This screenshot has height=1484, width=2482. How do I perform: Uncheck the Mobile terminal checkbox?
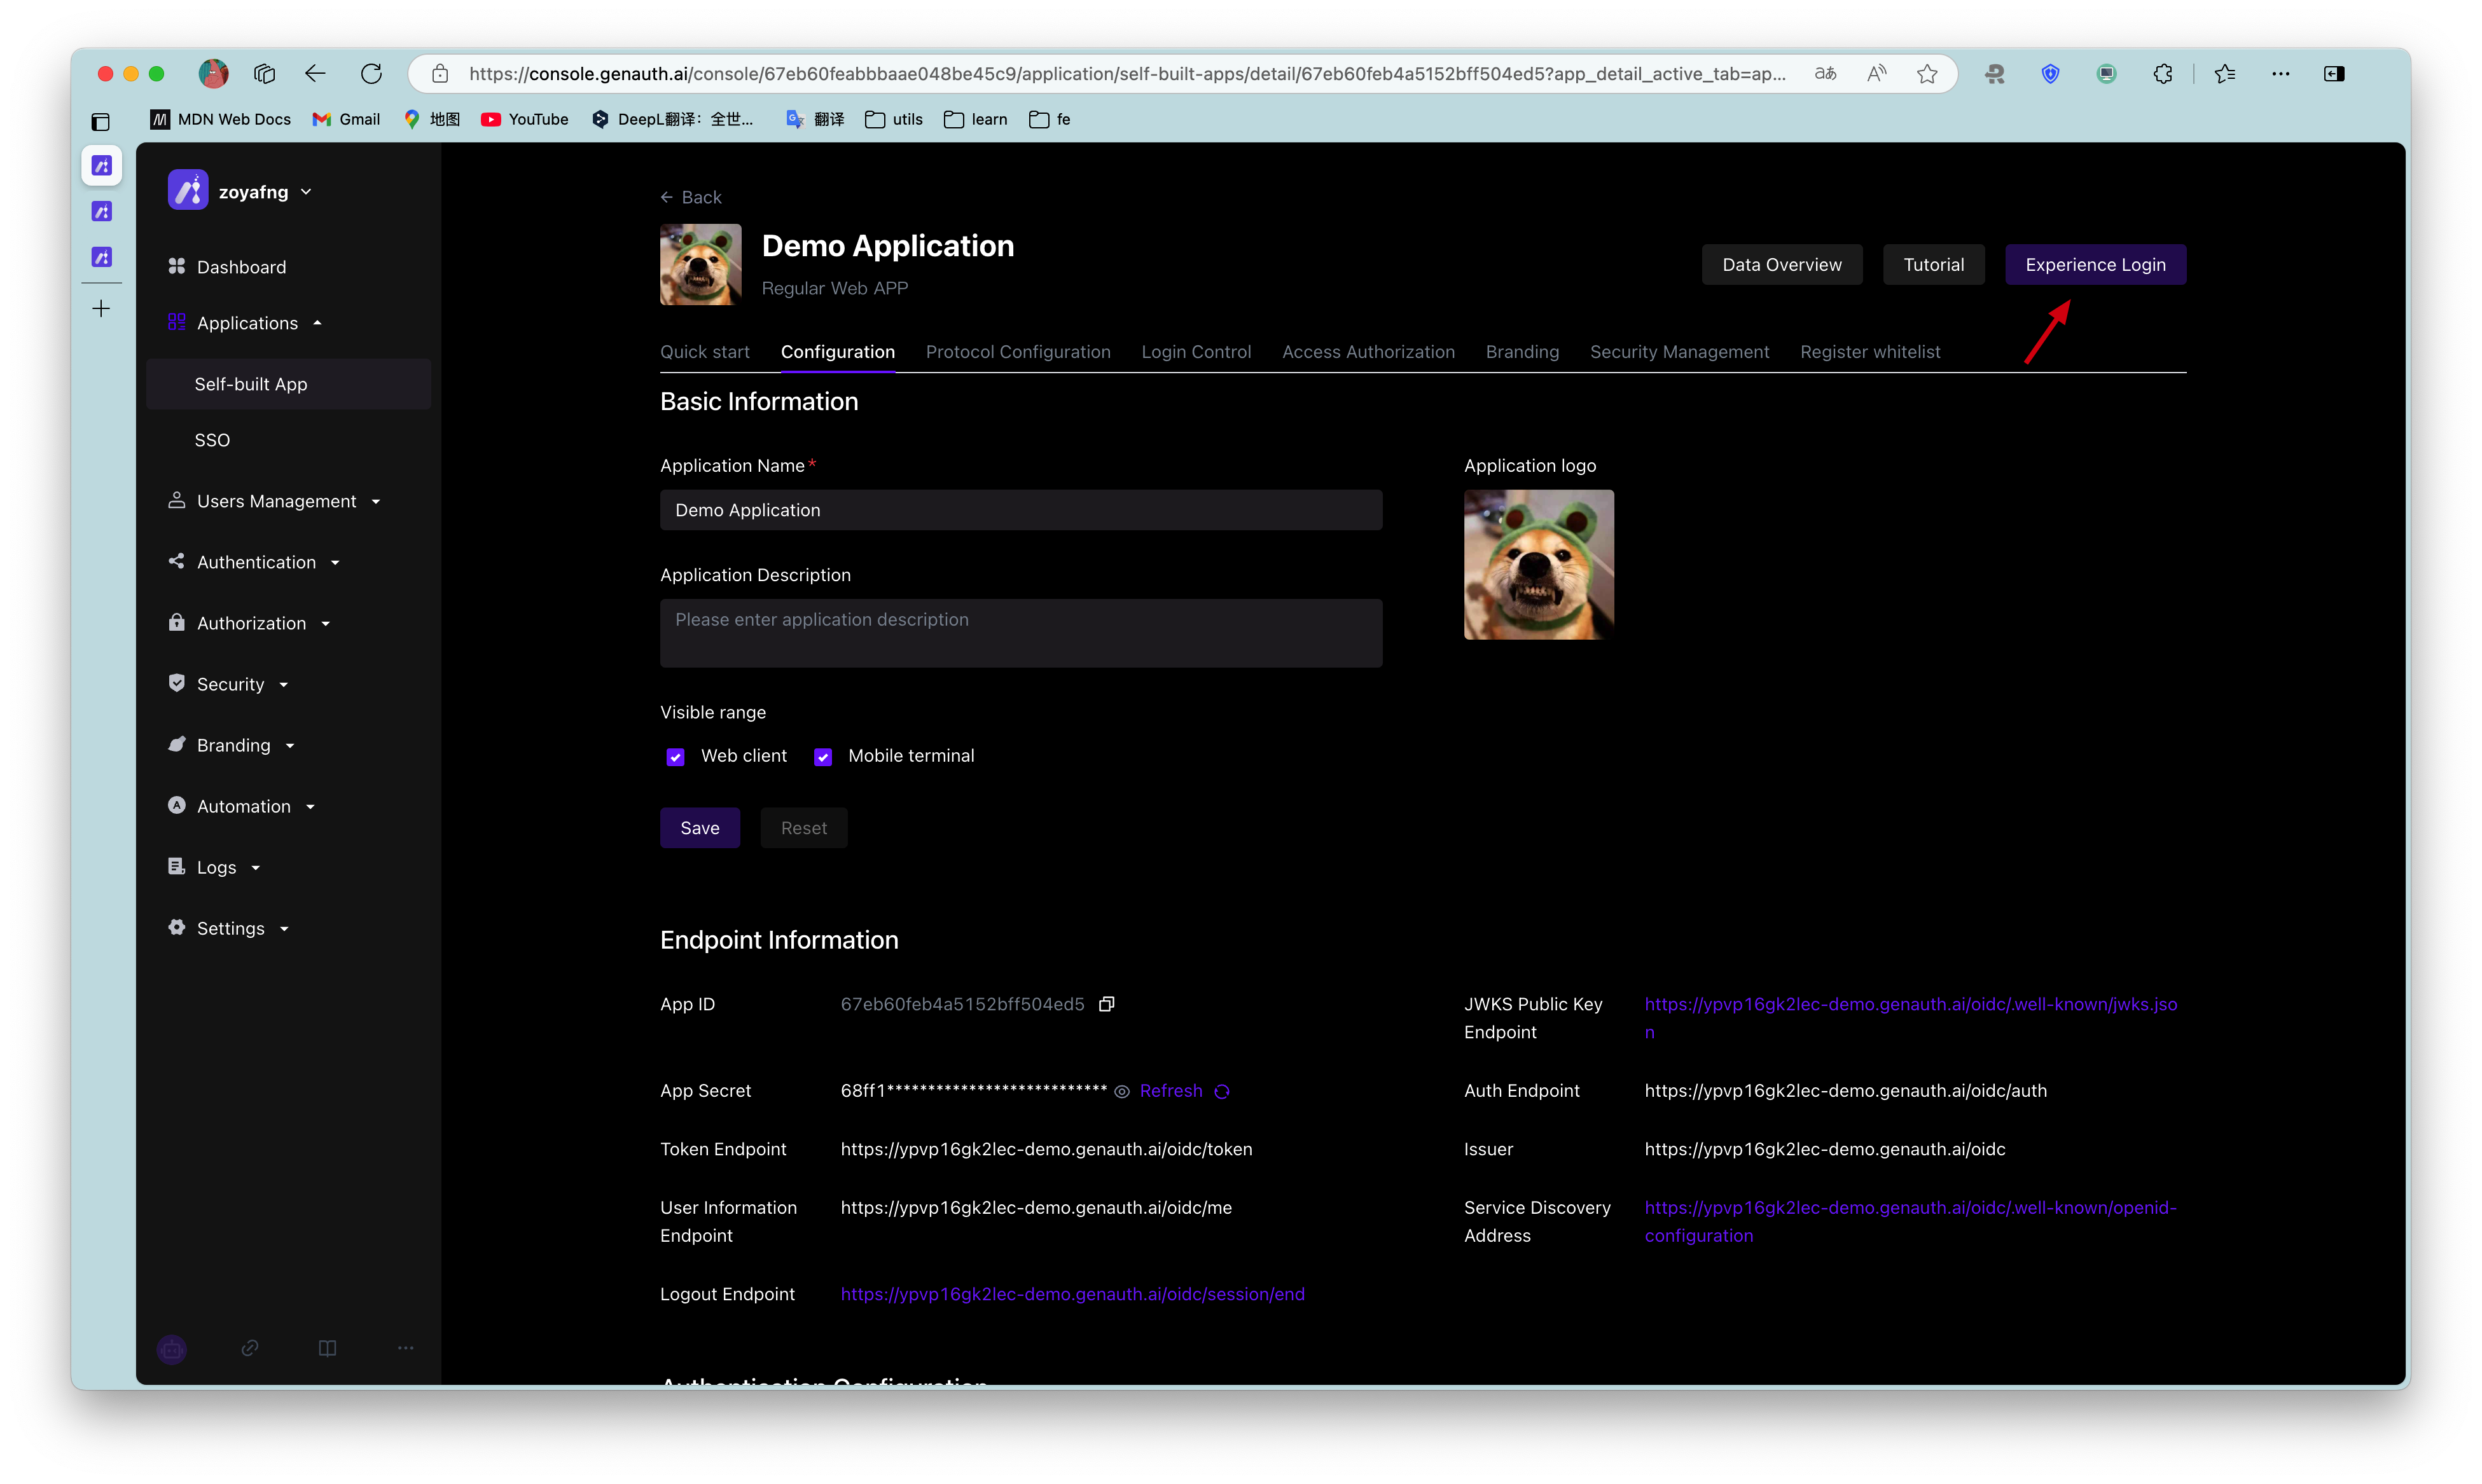tap(822, 757)
